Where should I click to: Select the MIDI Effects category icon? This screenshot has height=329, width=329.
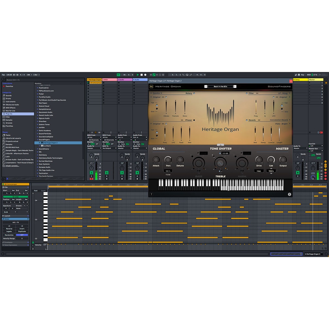point(4,108)
